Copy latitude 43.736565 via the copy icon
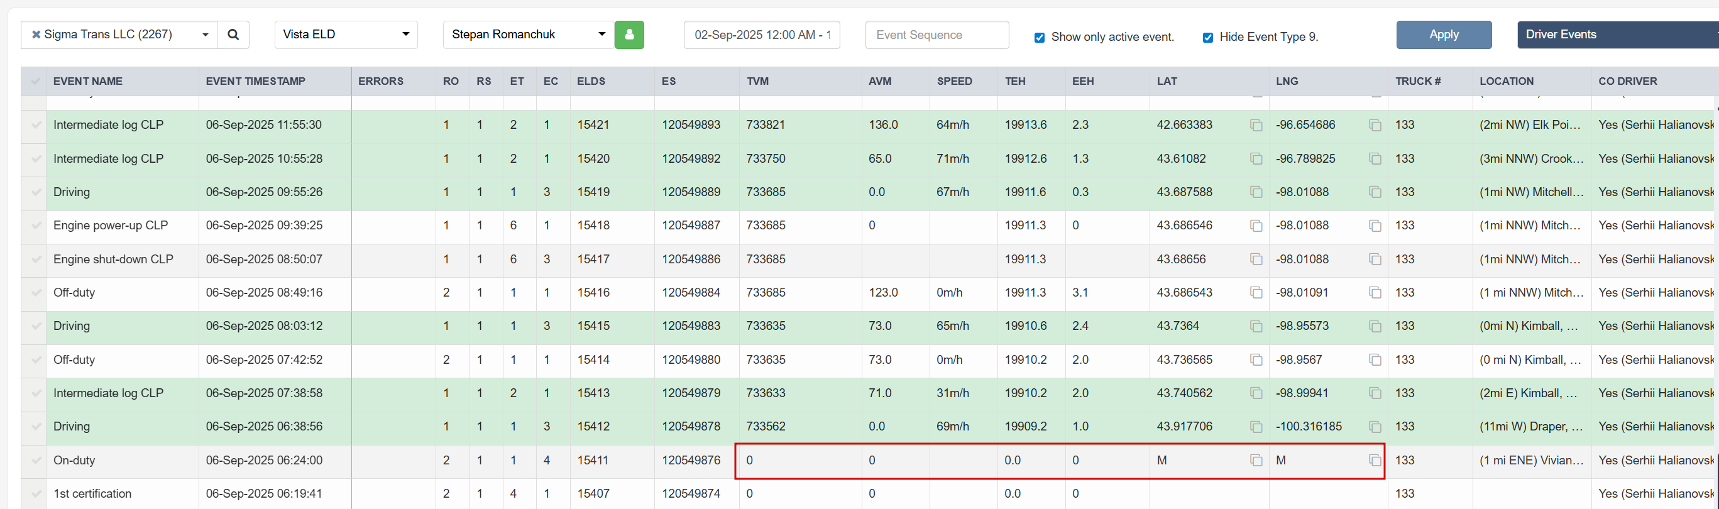Screen dimensions: 1719x509 click(1256, 359)
